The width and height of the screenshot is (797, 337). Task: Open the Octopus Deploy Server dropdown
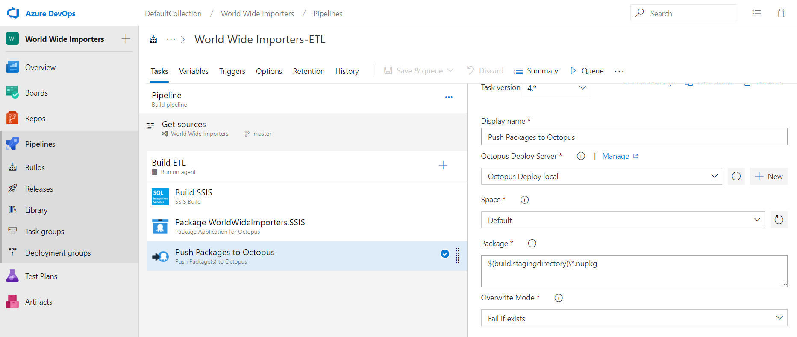[x=601, y=177]
